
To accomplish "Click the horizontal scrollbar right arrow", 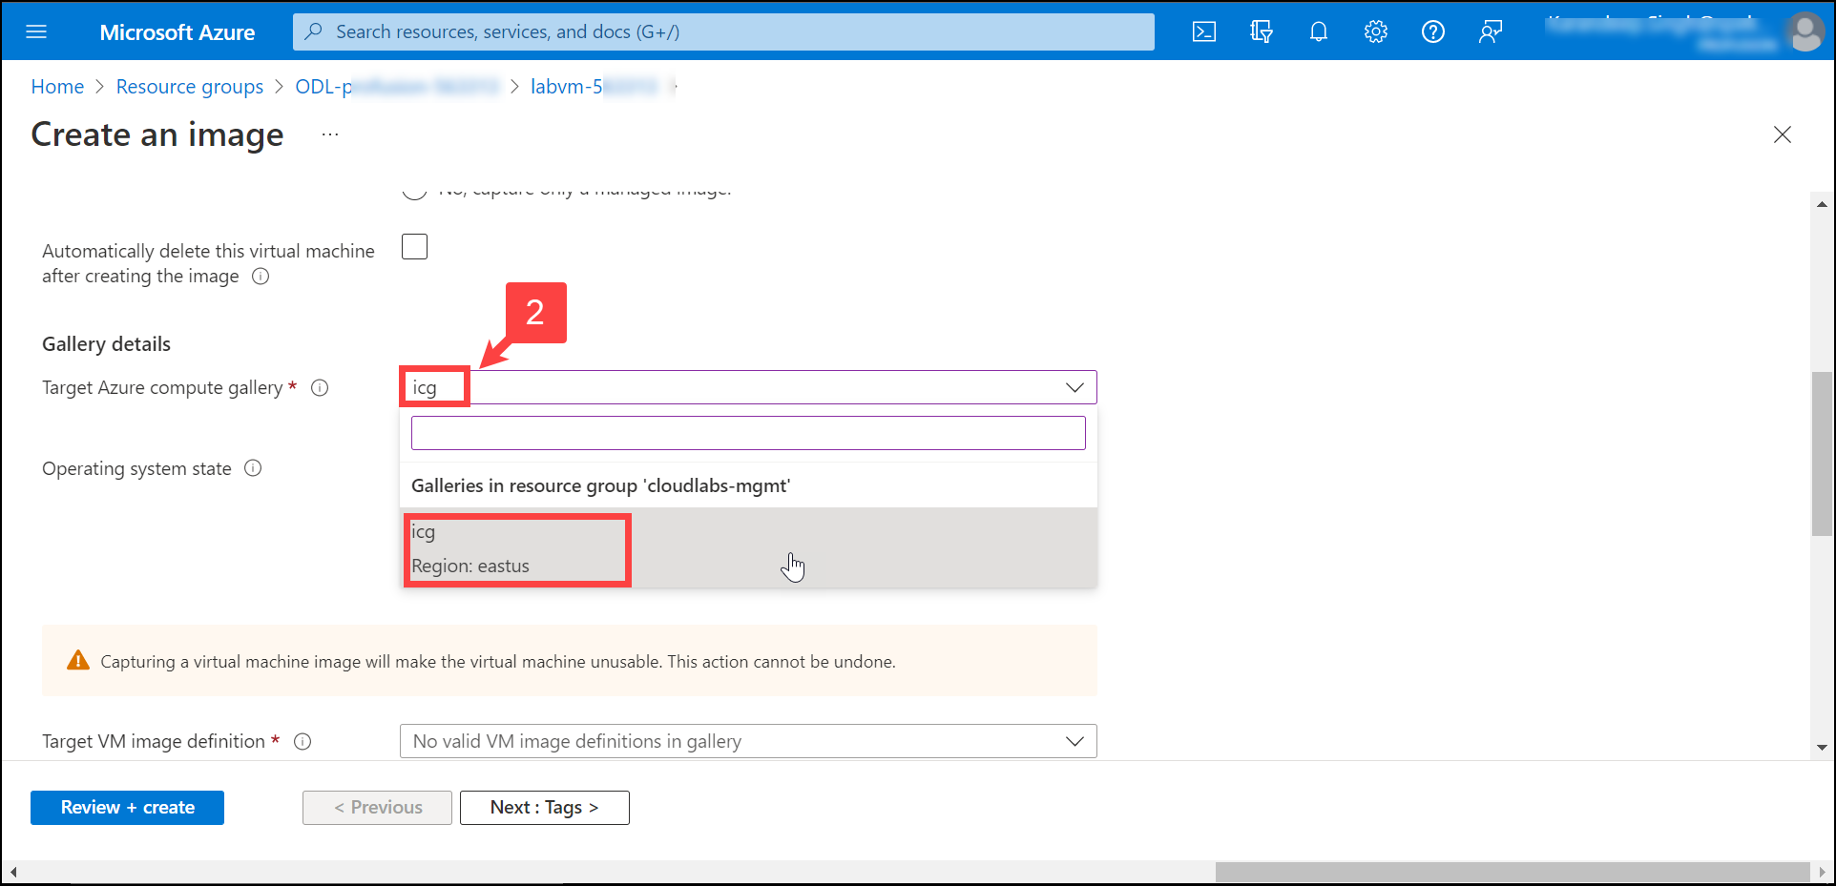I will (x=1822, y=872).
